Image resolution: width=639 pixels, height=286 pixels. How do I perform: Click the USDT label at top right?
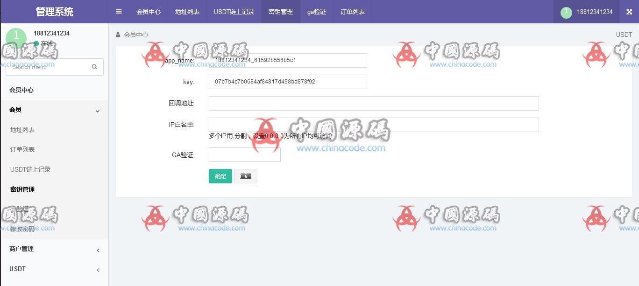point(624,35)
